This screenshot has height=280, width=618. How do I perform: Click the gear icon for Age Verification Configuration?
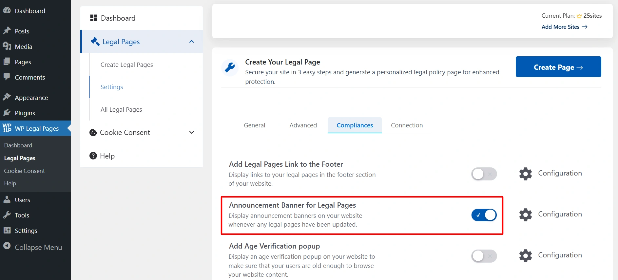(x=526, y=256)
